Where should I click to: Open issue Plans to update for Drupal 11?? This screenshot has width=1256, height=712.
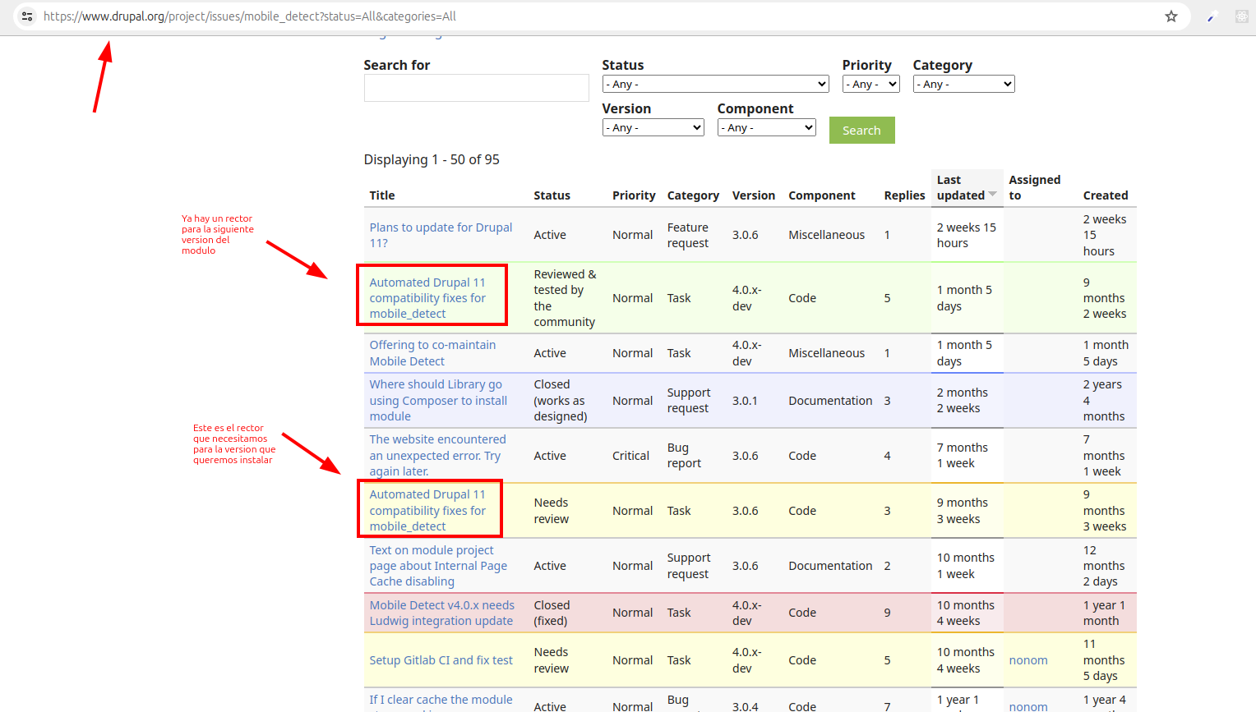(441, 235)
